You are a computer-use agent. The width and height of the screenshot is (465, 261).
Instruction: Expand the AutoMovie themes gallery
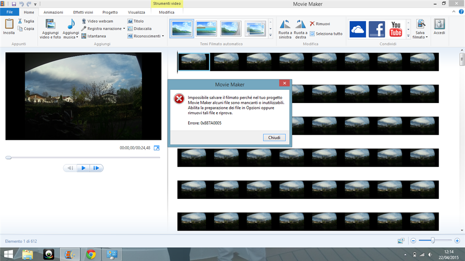[x=271, y=35]
